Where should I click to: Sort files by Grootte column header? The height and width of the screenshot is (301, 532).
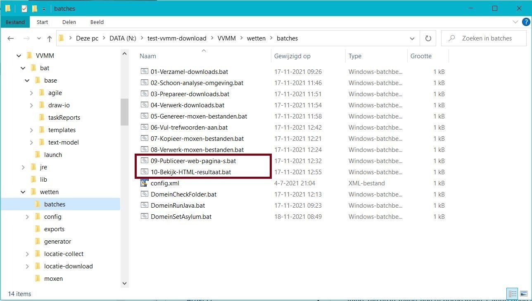point(421,56)
